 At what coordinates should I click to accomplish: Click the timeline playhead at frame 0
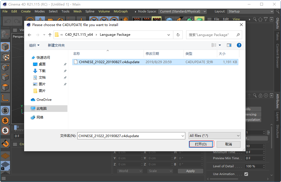(x=16, y=127)
